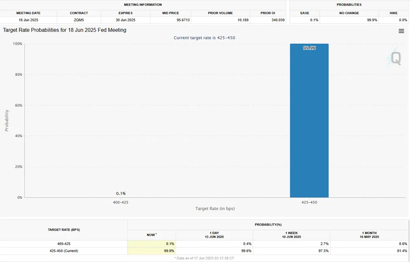Click the NOW column header
The image size is (412, 262).
pos(151,235)
